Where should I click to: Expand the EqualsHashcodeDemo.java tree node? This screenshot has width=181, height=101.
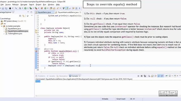click(4, 31)
